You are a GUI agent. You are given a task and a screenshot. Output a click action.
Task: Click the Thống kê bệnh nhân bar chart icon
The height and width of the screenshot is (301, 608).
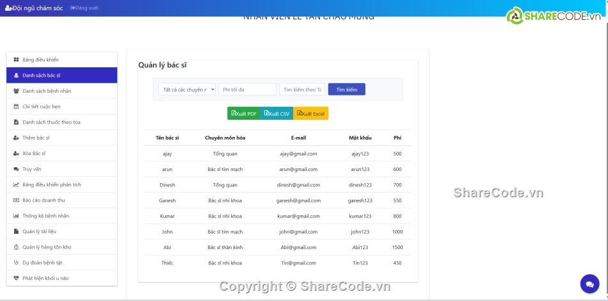16,216
